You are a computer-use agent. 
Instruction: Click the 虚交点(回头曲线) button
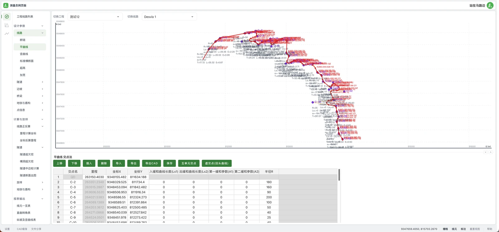point(216,163)
